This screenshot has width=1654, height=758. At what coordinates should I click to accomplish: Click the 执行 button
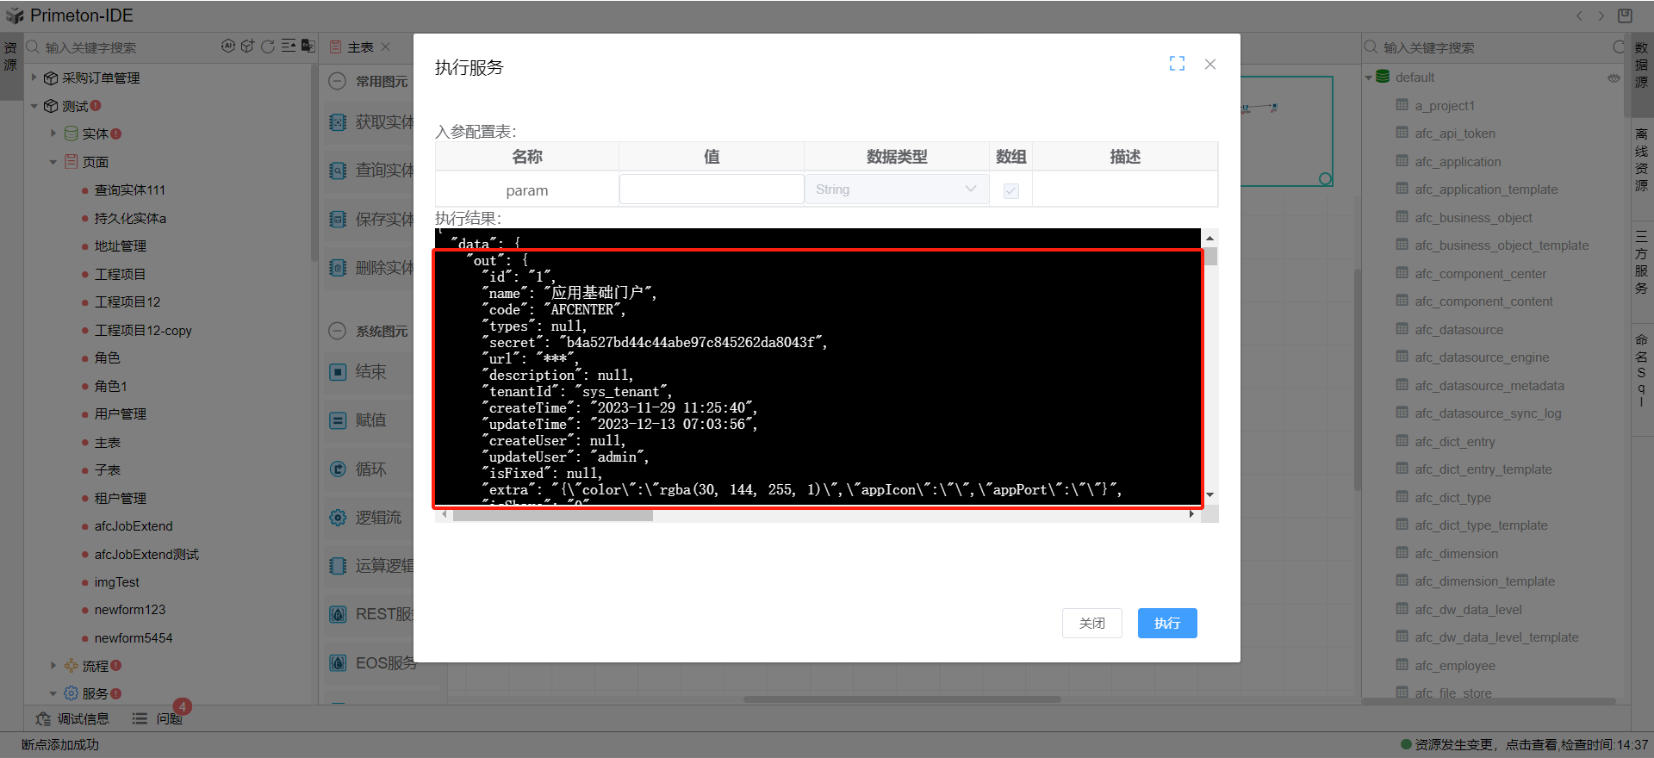point(1166,623)
